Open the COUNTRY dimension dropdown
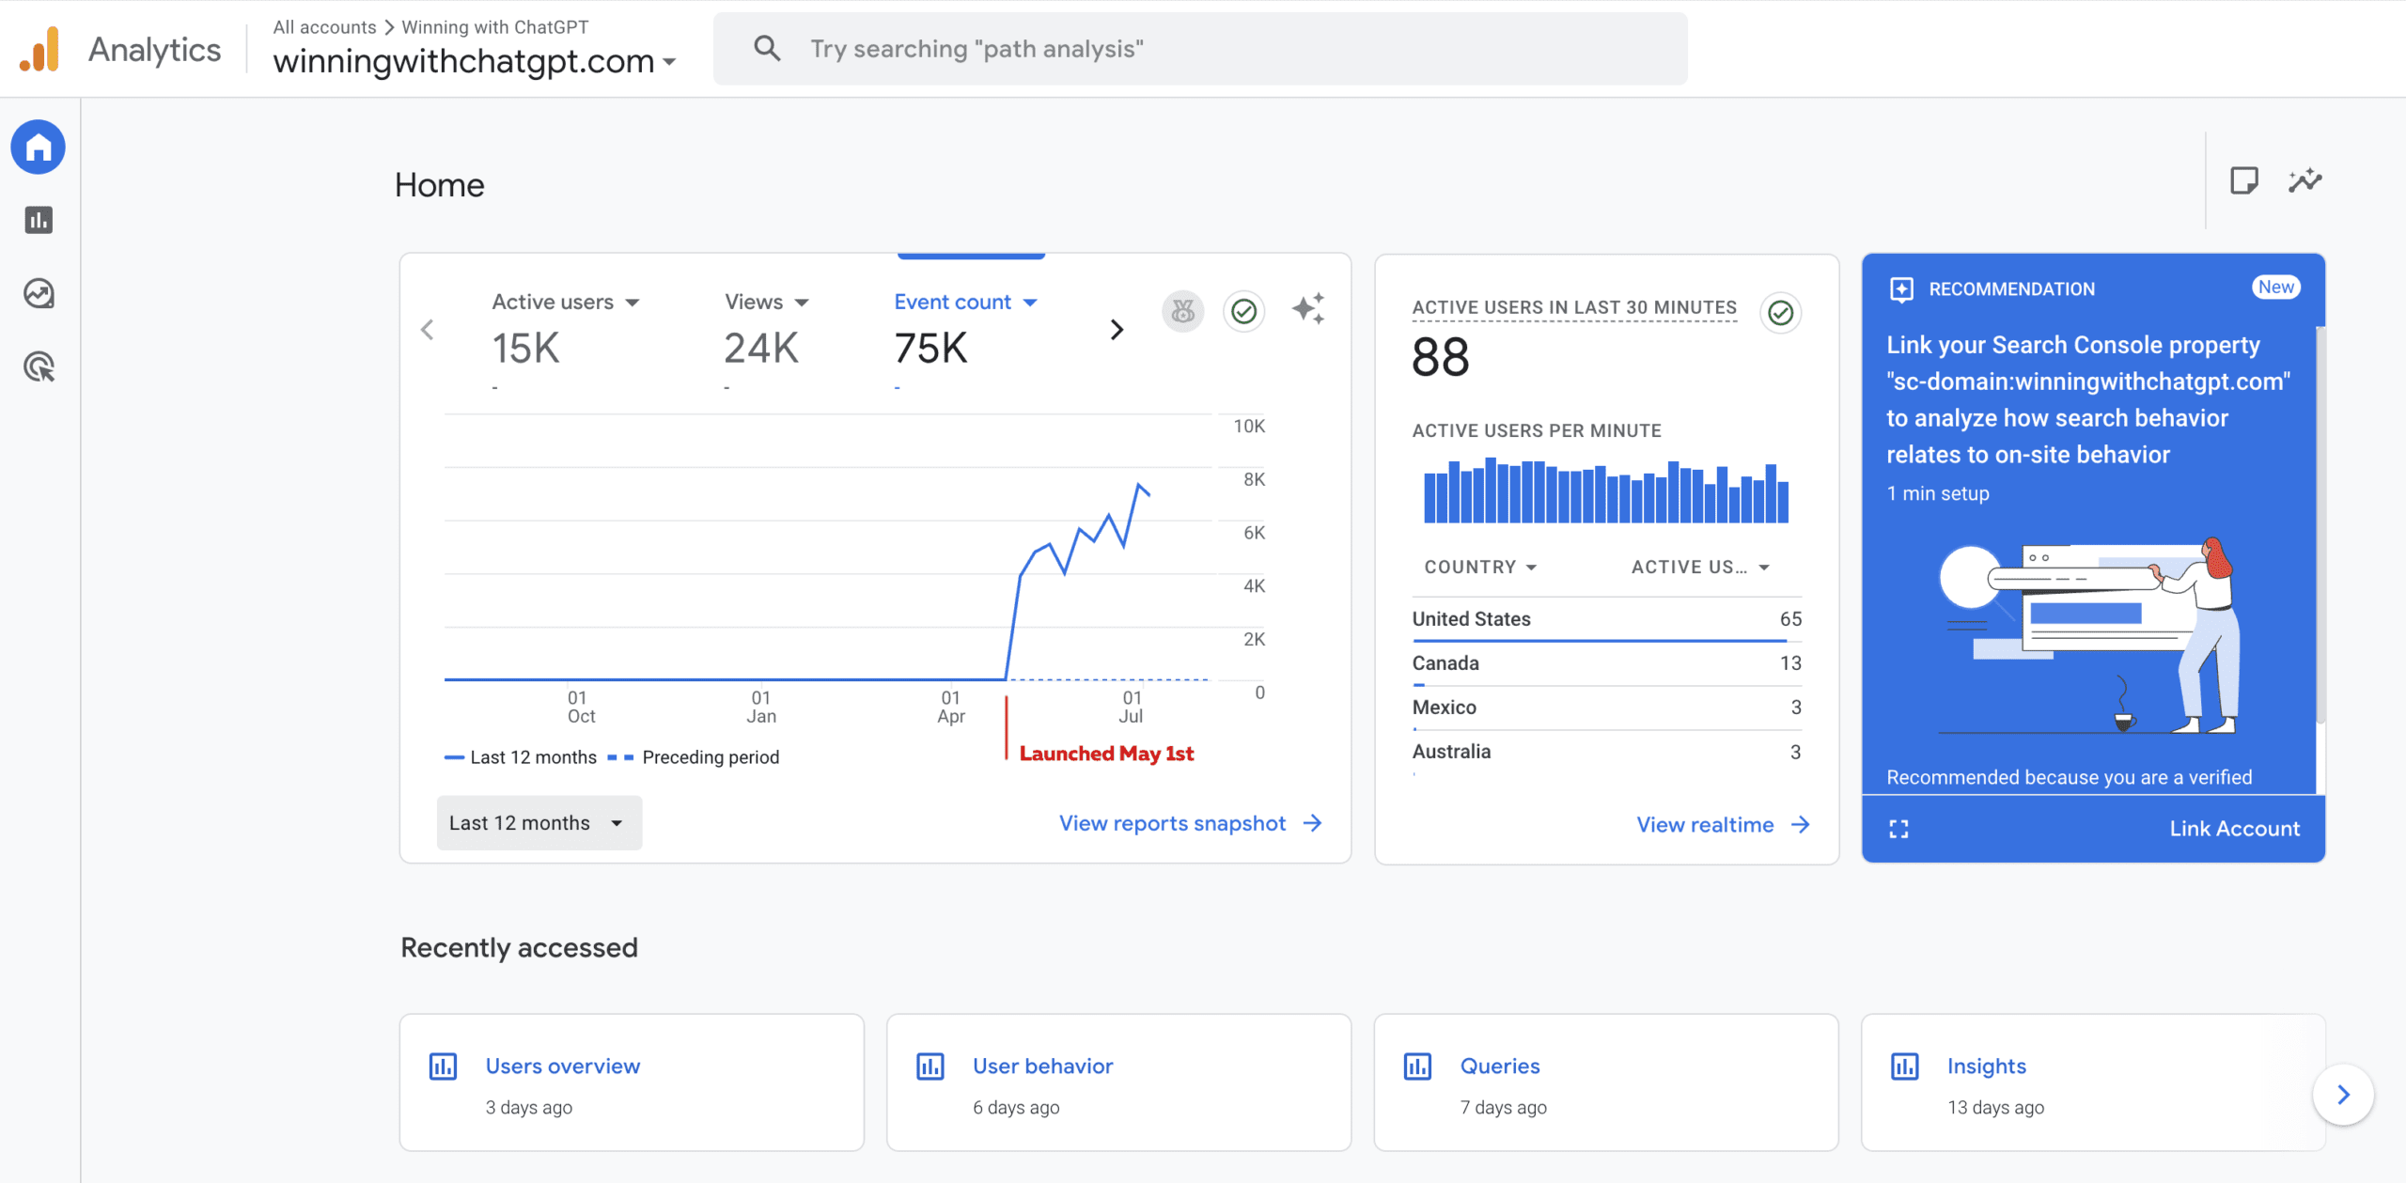This screenshot has height=1183, width=2406. click(x=1480, y=568)
